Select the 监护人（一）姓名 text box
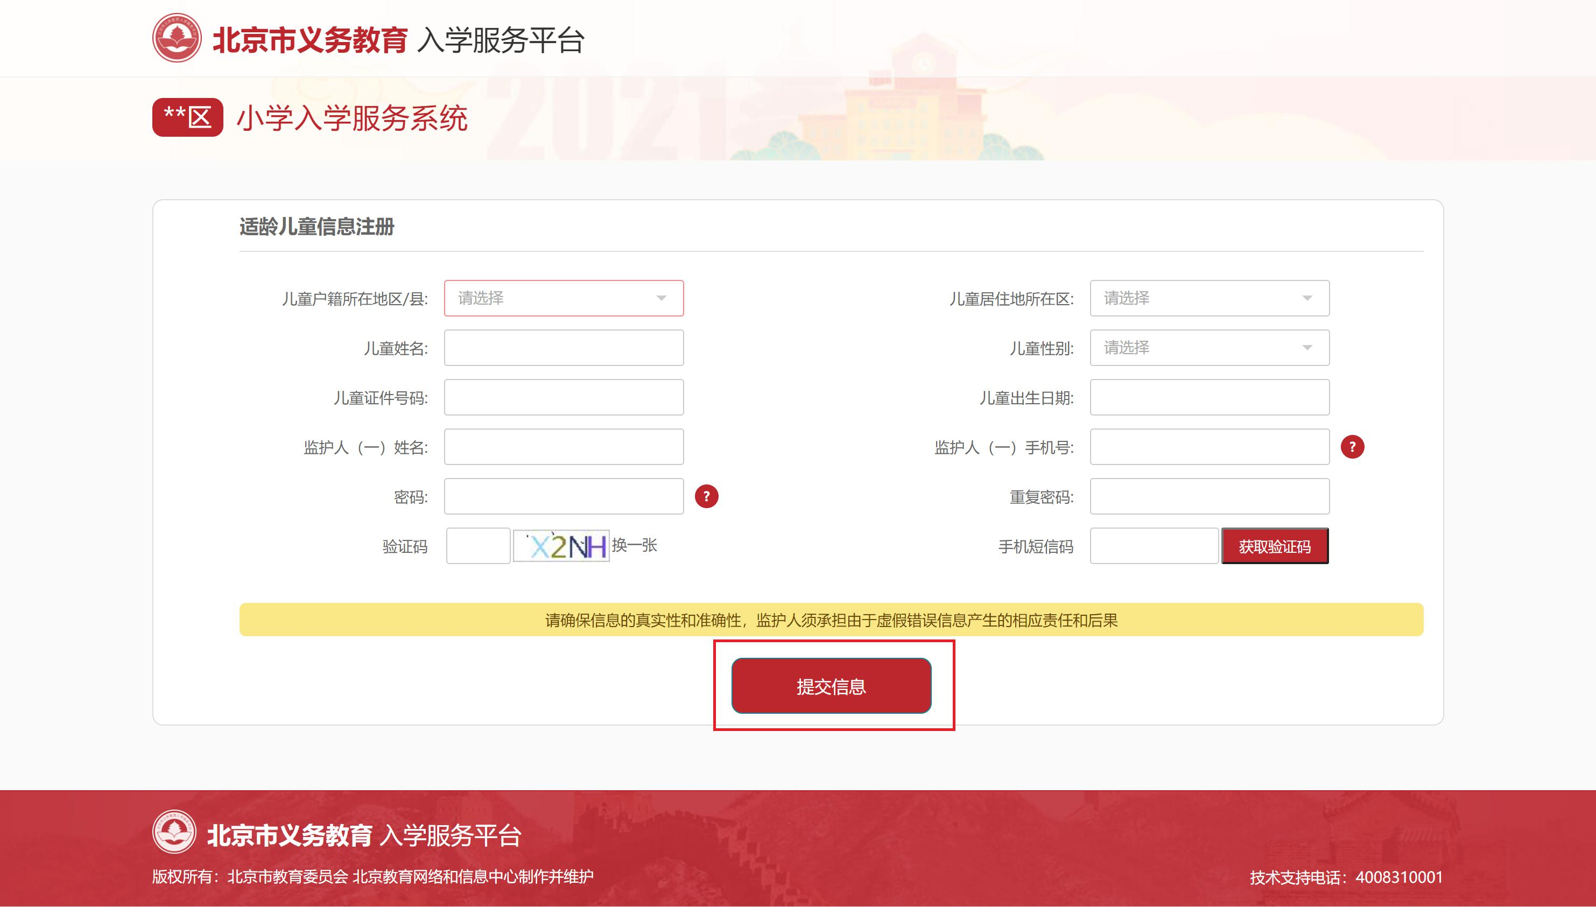 click(563, 447)
